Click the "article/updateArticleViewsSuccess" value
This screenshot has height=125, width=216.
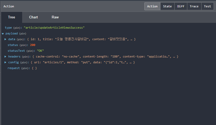pyautogui.click(x=54, y=28)
